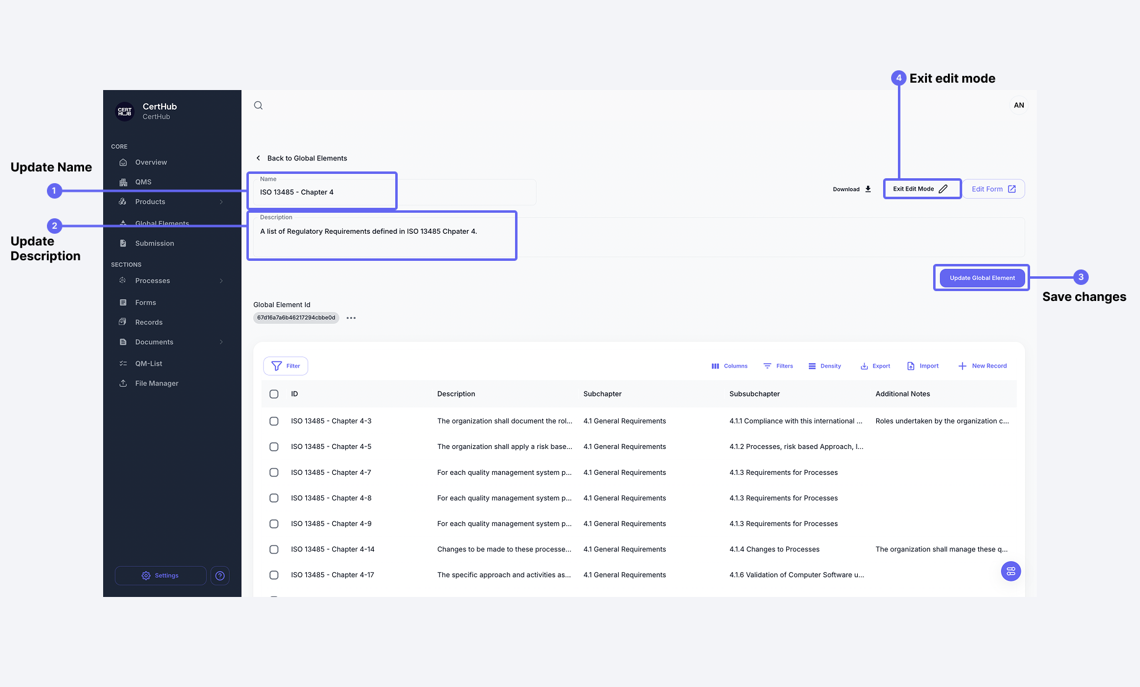
Task: Open the Columns chooser
Action: tap(729, 366)
